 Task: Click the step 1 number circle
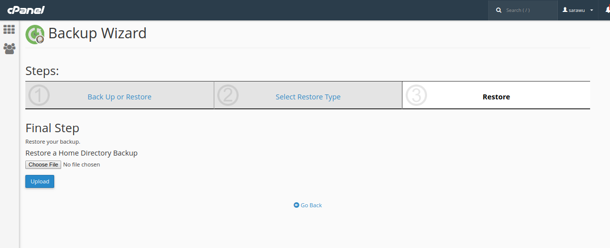(x=39, y=95)
